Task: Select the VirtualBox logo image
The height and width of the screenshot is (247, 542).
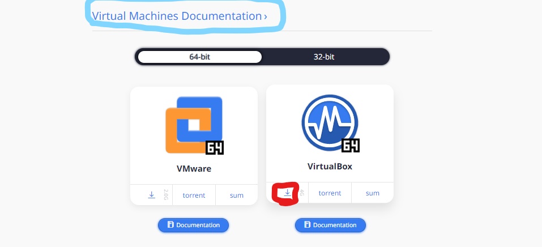Action: [330, 122]
